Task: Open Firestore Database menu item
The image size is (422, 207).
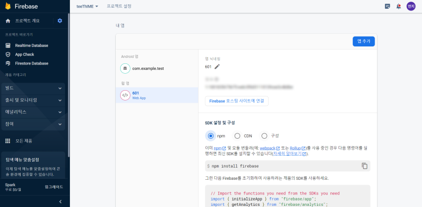Action: coord(32,63)
